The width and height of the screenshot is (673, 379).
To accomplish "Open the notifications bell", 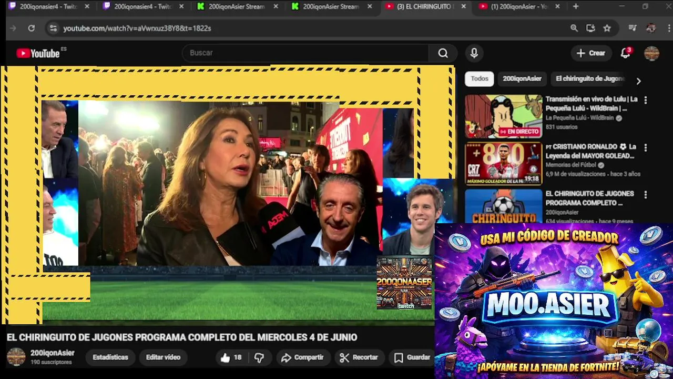I will pyautogui.click(x=625, y=53).
